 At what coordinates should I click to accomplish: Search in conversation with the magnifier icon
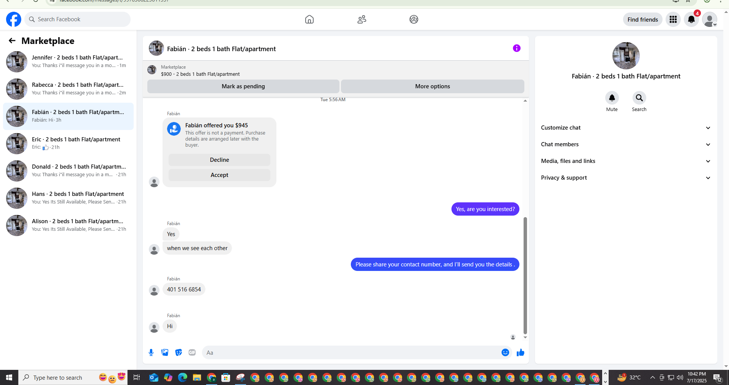tap(639, 98)
